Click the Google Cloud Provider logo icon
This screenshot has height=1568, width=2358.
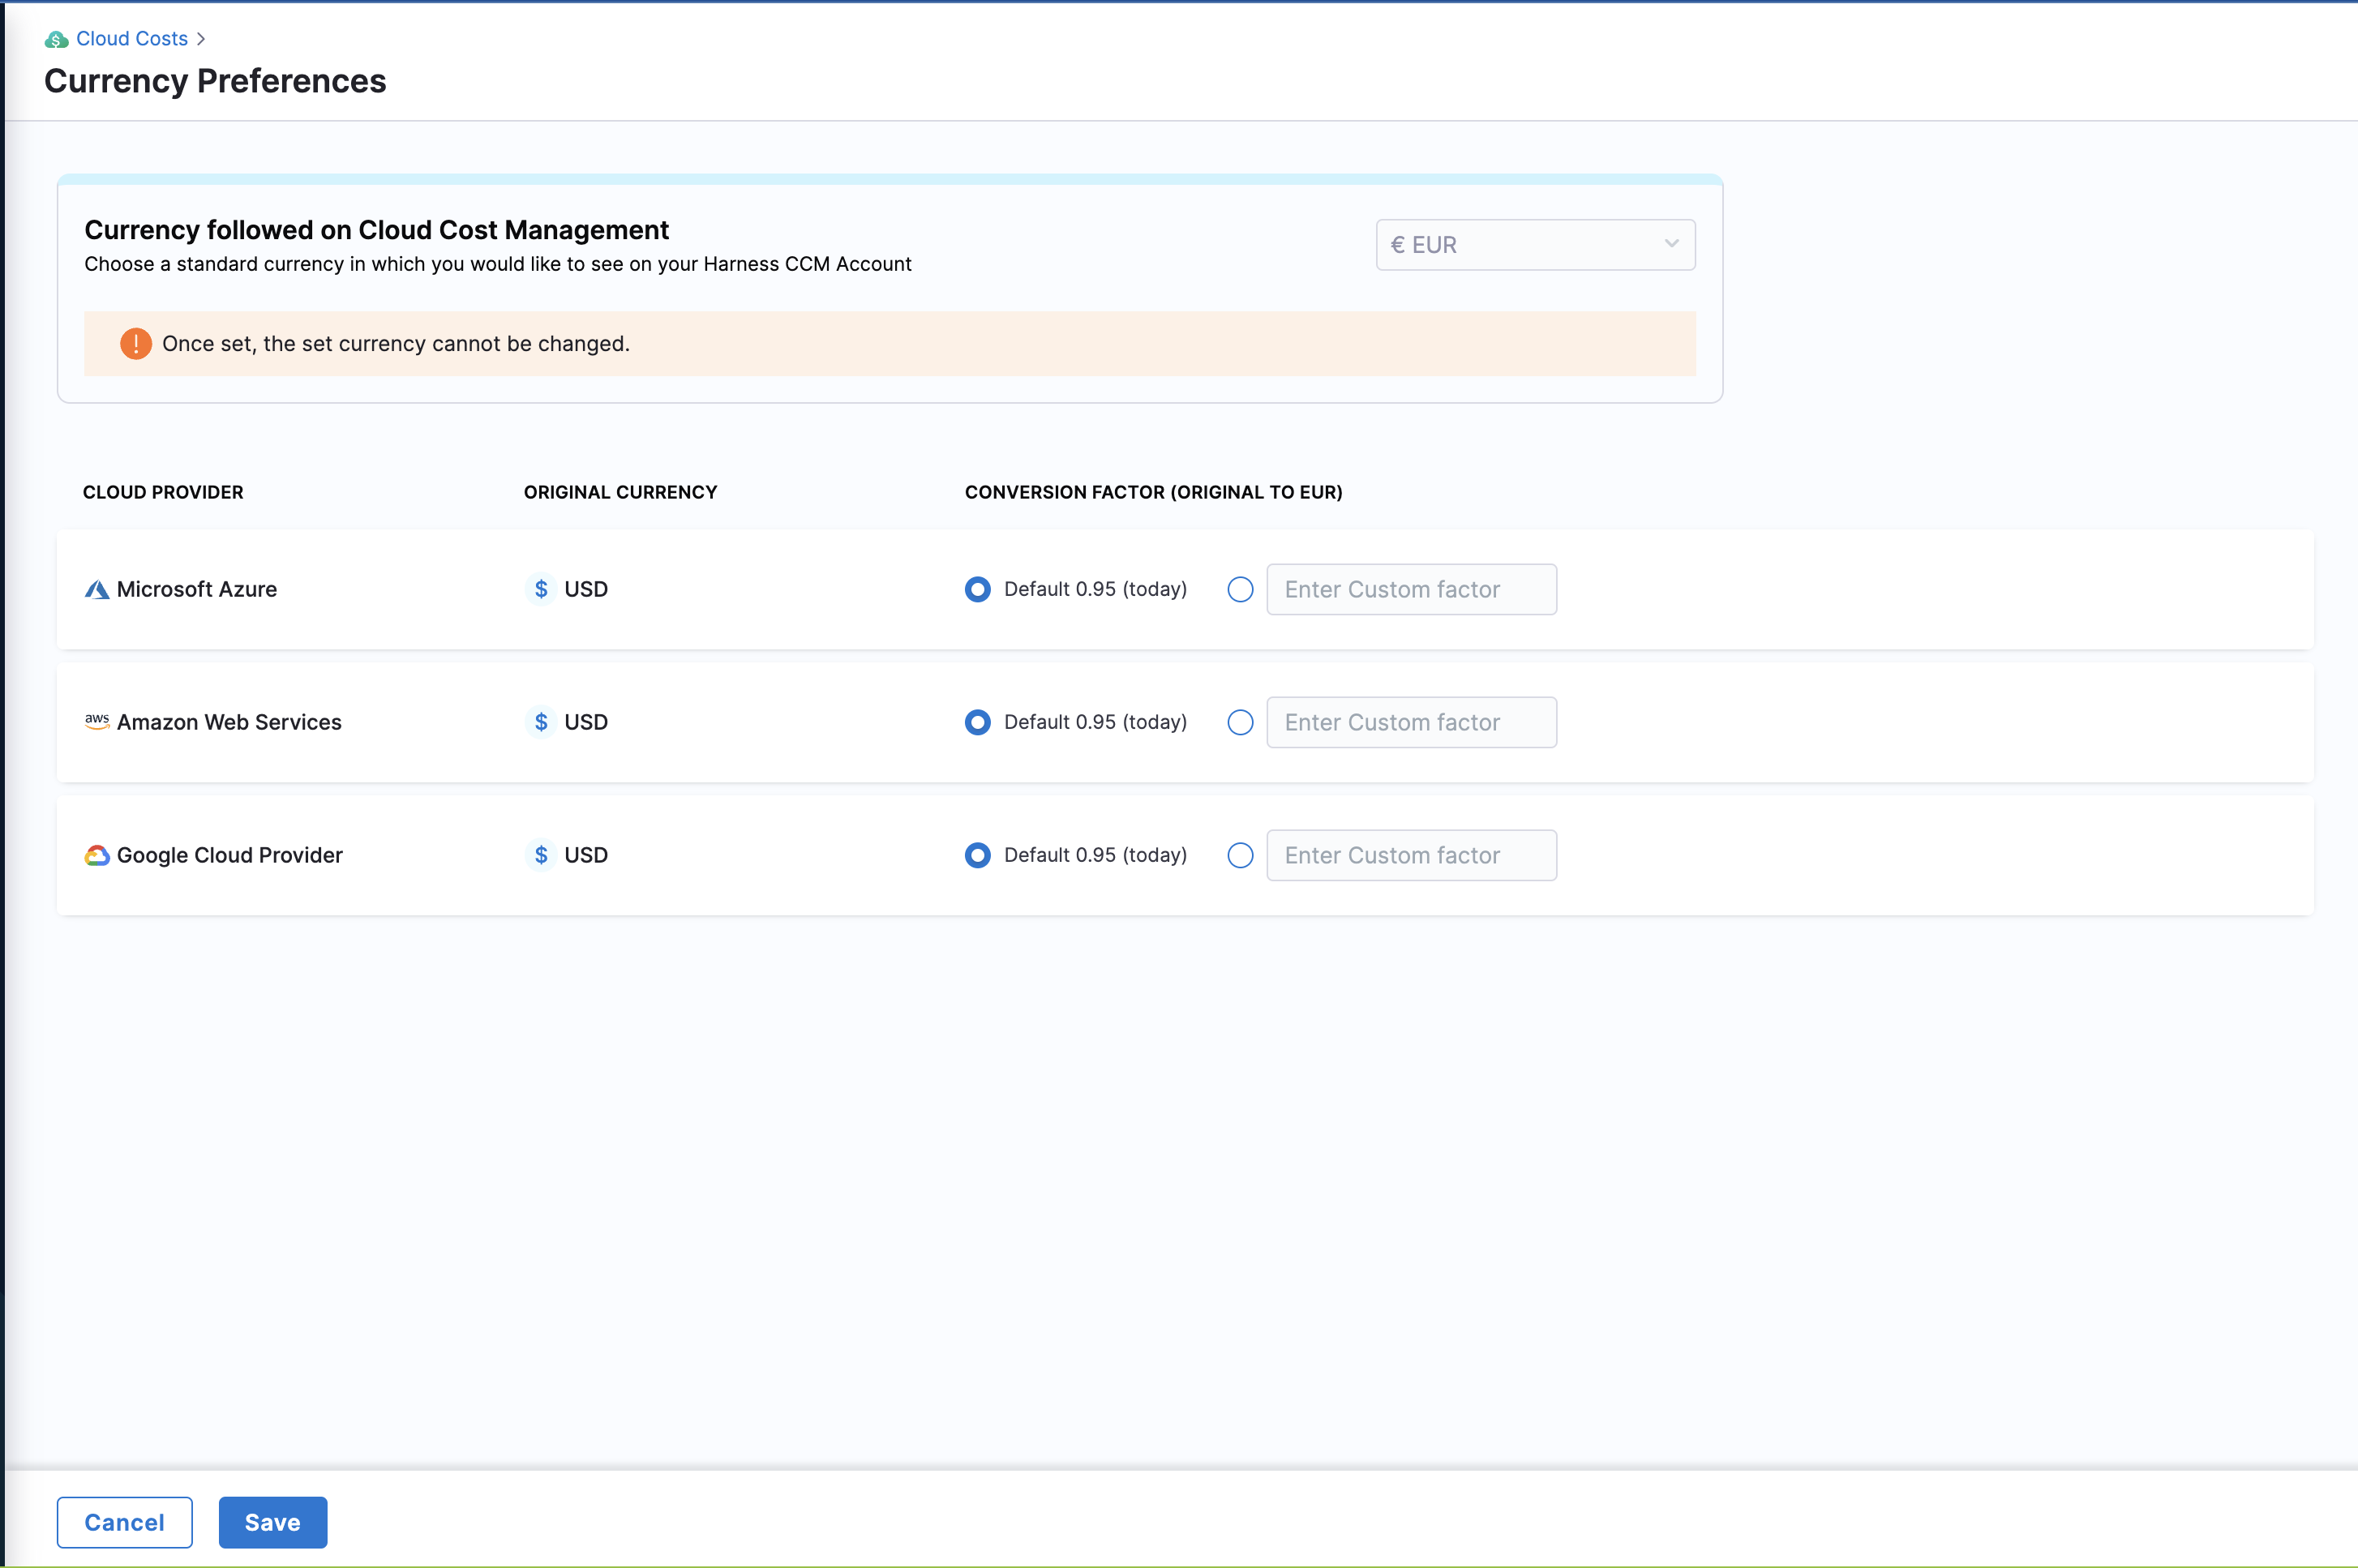(x=96, y=855)
